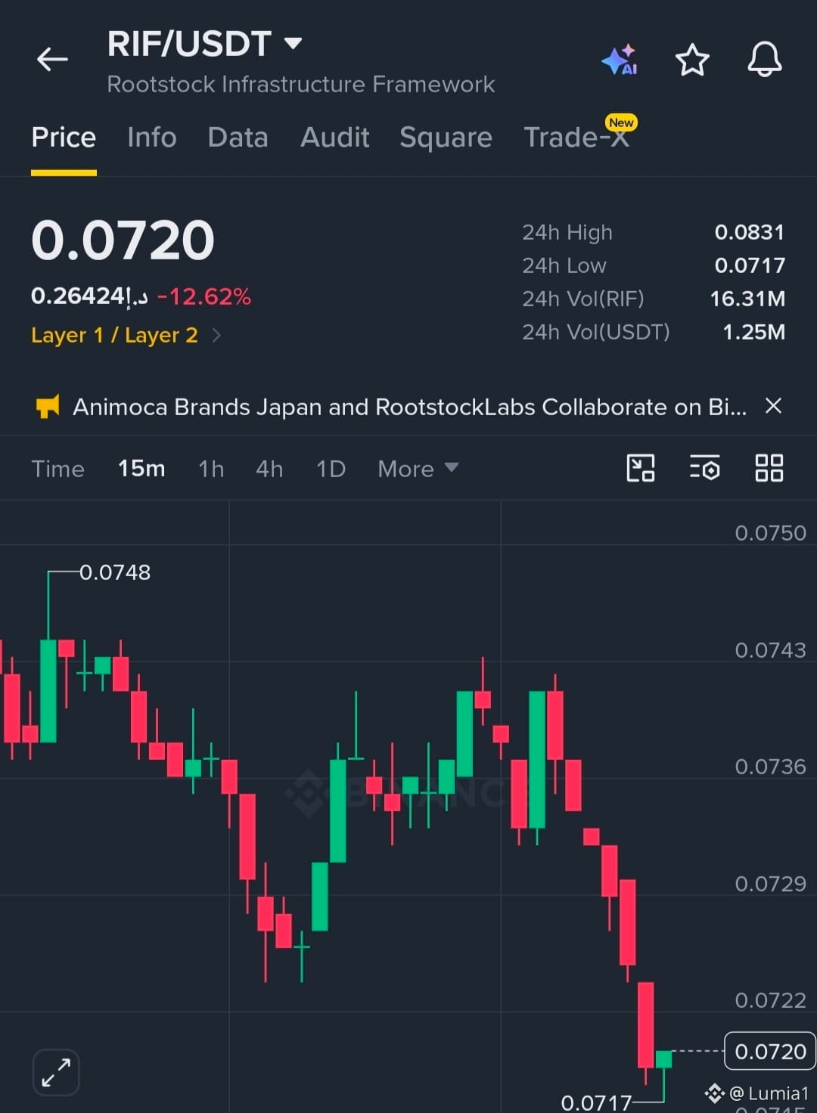Read the Animoca Brands Japan news headline
Screen dimensions: 817x1113
[409, 407]
